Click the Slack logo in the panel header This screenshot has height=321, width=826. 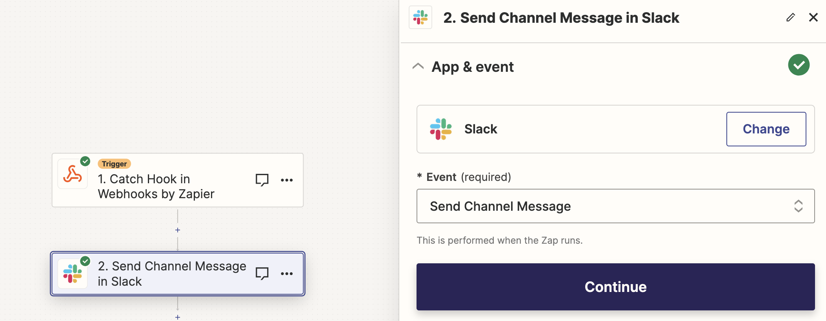pos(420,17)
